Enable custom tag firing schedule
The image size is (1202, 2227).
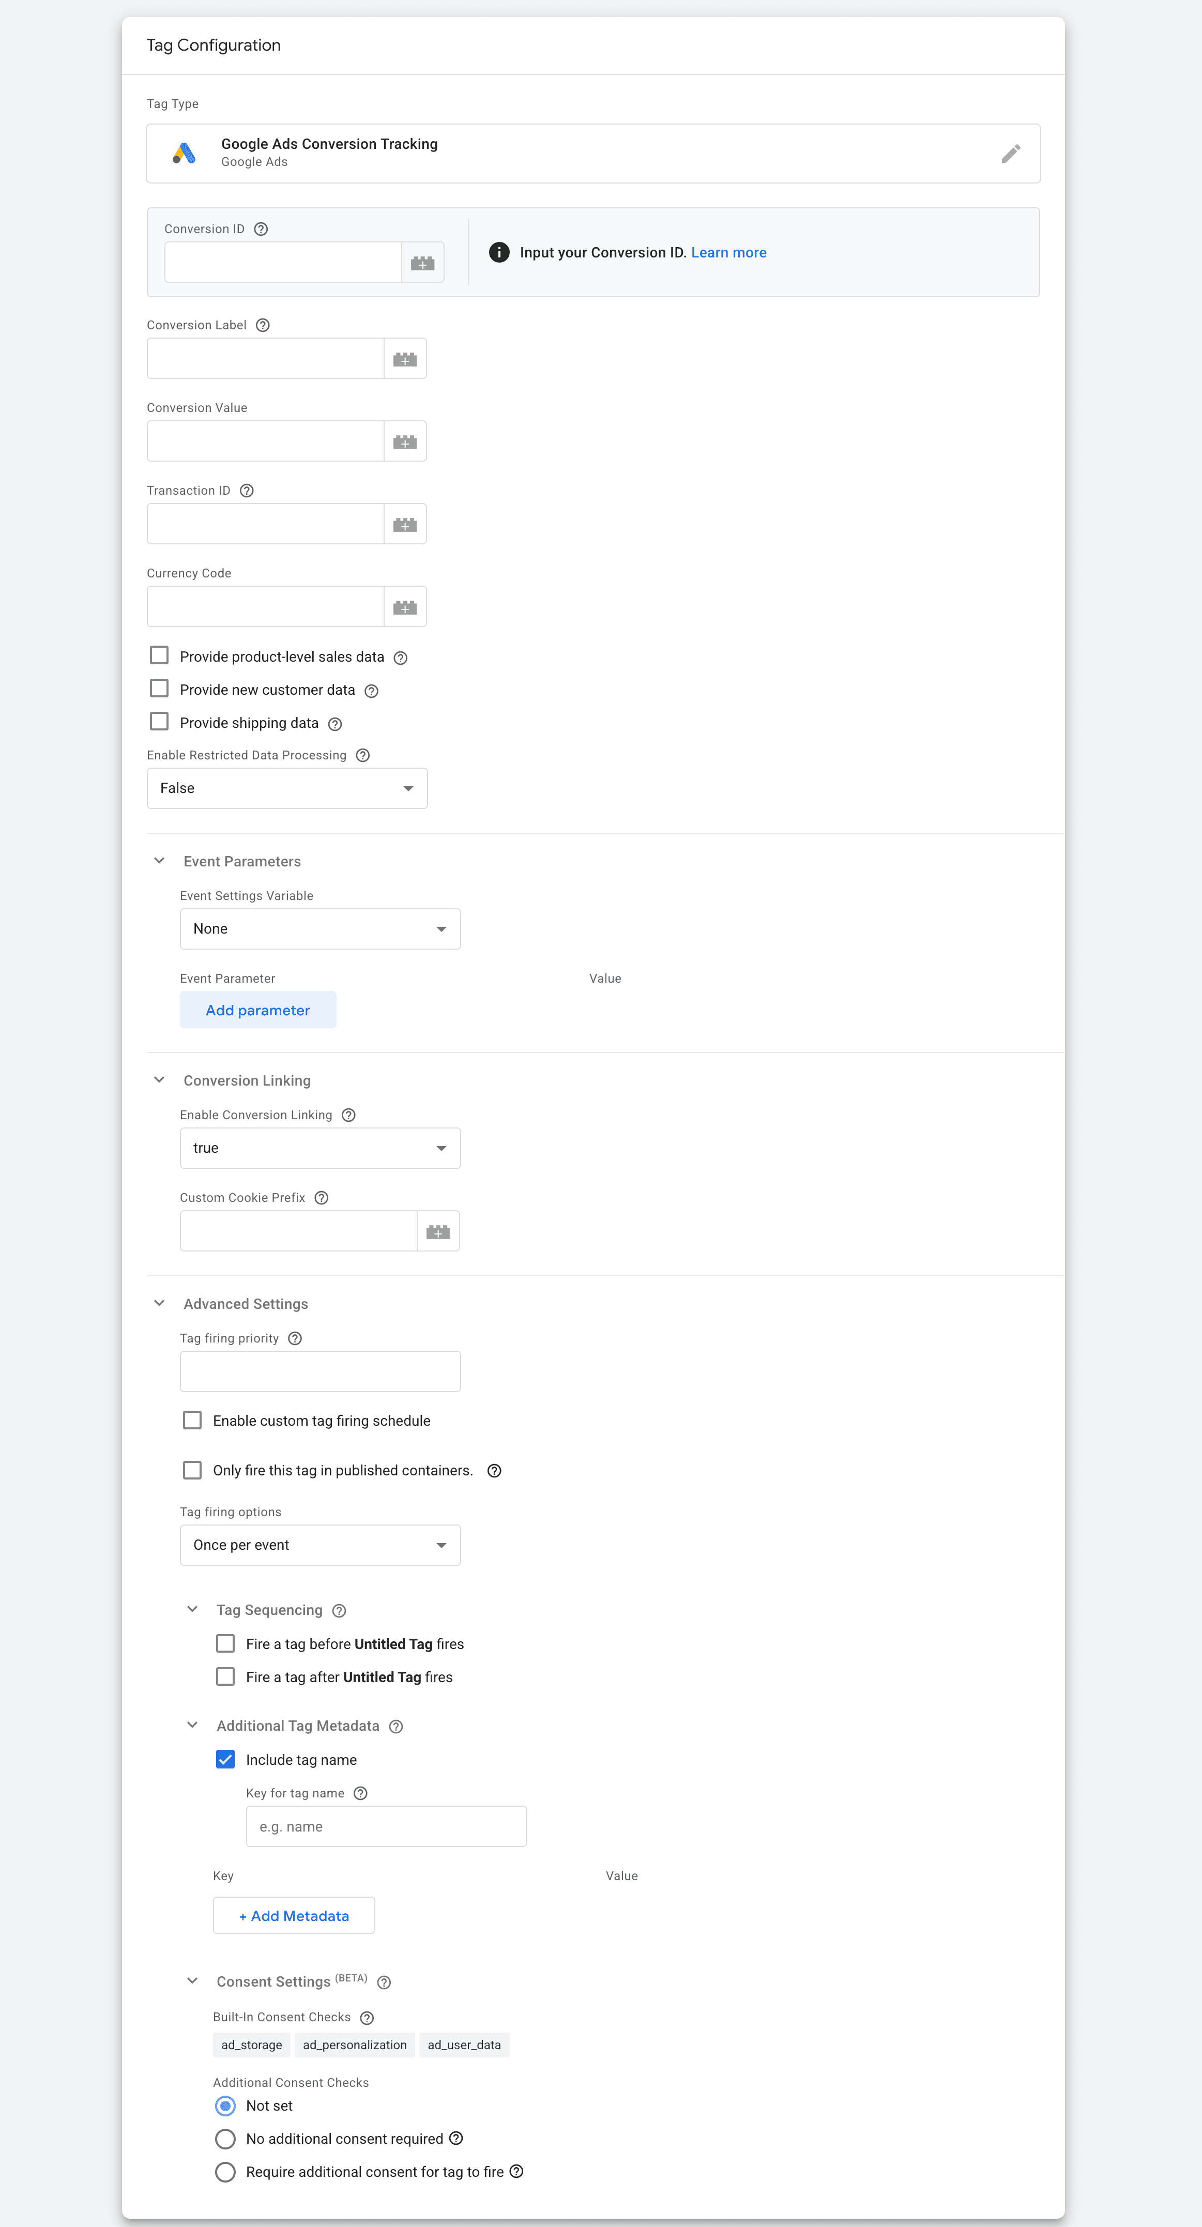coord(192,1420)
